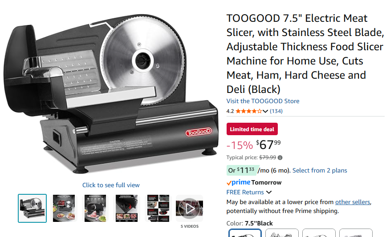Select the second thumbnail with food plates
The height and width of the screenshot is (237, 390).
[64, 208]
